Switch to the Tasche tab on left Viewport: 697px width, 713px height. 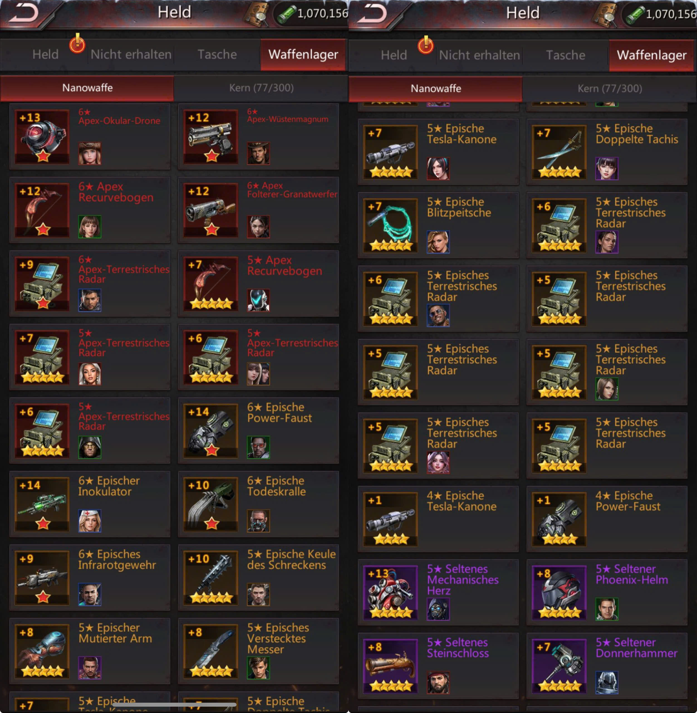click(x=217, y=55)
